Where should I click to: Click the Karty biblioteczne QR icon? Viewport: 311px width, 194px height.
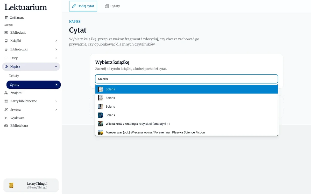pyautogui.click(x=6, y=101)
